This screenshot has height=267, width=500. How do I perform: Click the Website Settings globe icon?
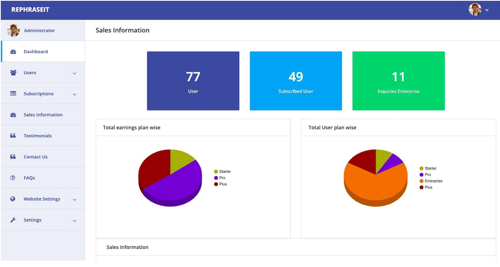pos(13,199)
